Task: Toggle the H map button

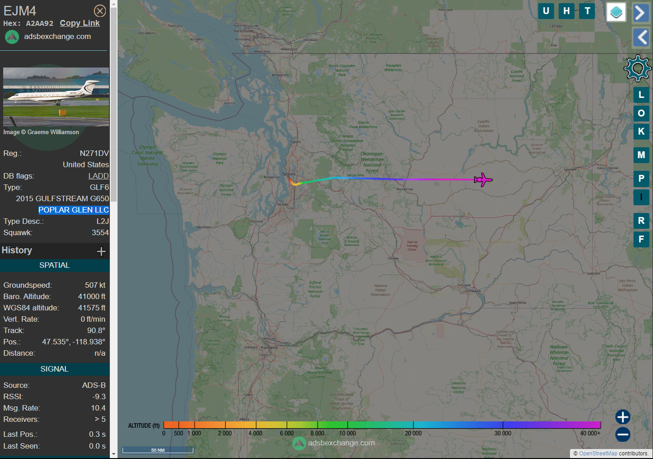Action: point(567,11)
